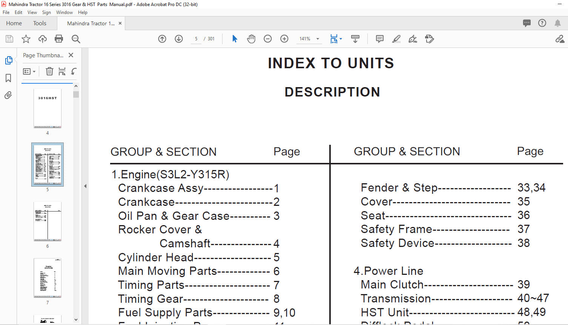The height and width of the screenshot is (325, 568).
Task: Open the Bookmarks panel
Action: point(8,78)
